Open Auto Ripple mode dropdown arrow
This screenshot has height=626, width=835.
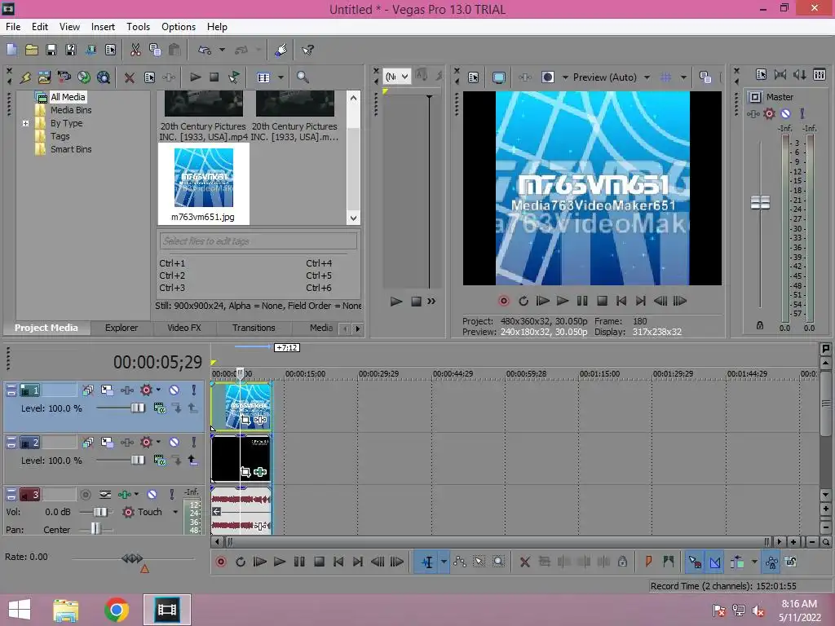pos(754,562)
